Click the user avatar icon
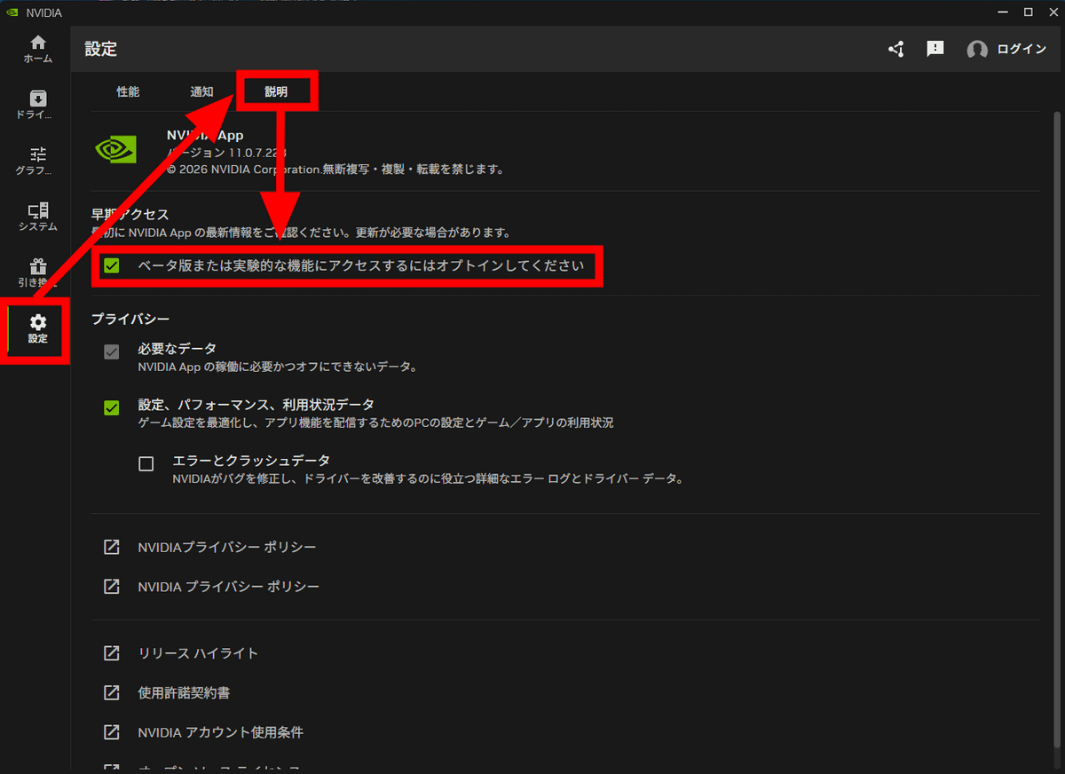Viewport: 1065px width, 774px height. [x=977, y=50]
